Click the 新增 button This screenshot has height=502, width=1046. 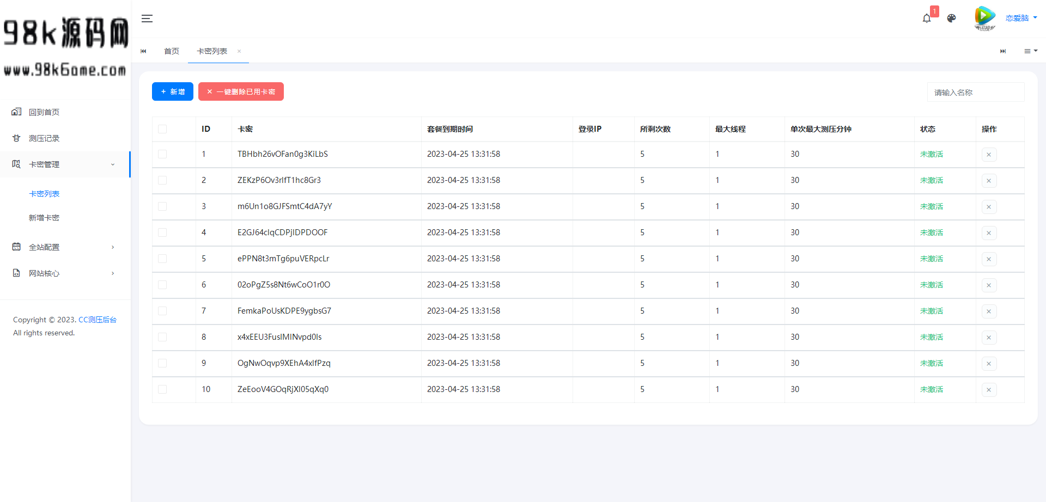(172, 91)
